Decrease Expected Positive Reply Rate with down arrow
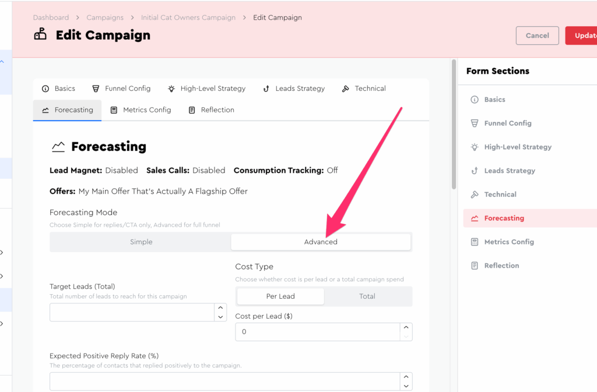This screenshot has height=392, width=597. pyautogui.click(x=406, y=386)
